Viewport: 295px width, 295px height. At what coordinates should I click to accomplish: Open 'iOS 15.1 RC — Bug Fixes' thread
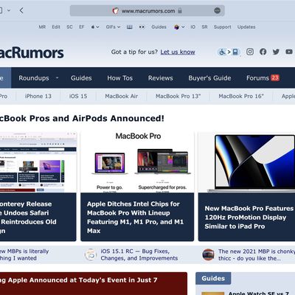[x=139, y=254]
